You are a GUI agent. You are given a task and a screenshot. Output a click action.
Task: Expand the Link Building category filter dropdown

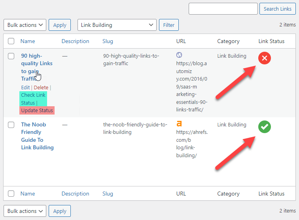117,25
